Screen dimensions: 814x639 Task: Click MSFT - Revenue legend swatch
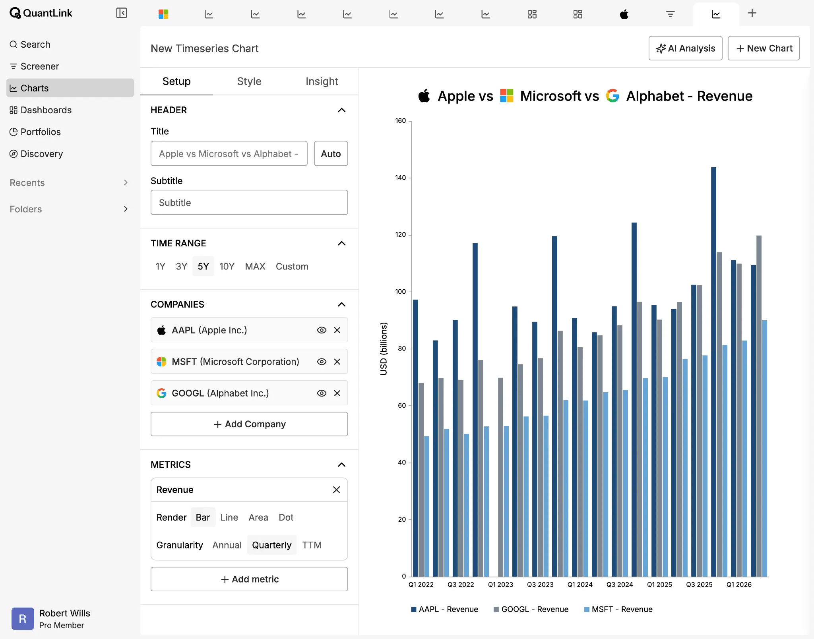pos(587,610)
